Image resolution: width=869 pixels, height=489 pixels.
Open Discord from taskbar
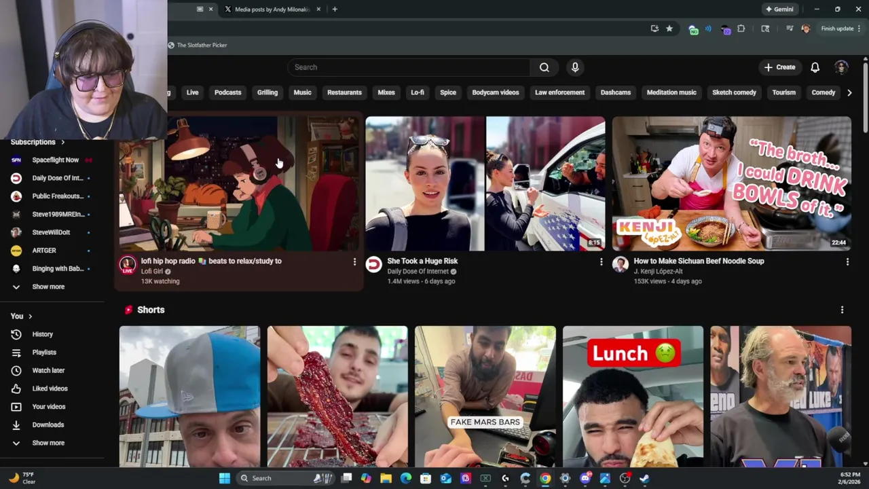pos(585,478)
